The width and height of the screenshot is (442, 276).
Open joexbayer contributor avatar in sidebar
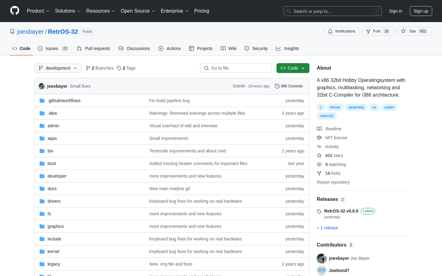[322, 259]
